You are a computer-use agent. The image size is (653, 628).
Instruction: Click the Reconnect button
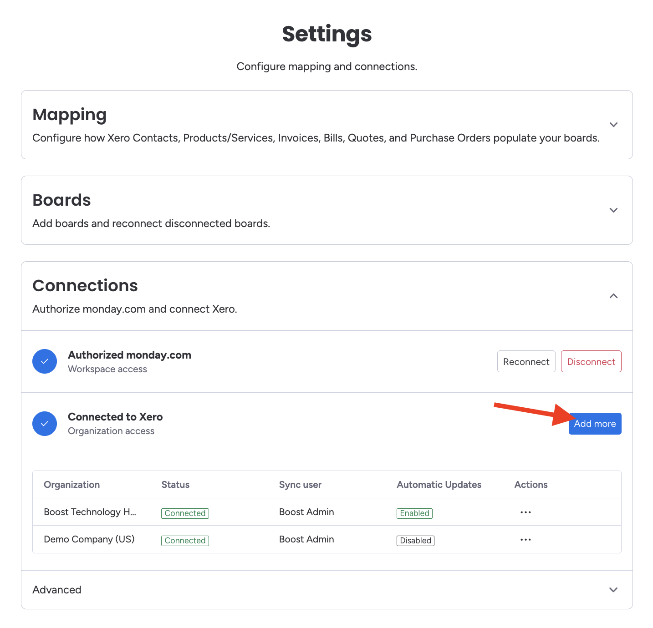pos(526,362)
